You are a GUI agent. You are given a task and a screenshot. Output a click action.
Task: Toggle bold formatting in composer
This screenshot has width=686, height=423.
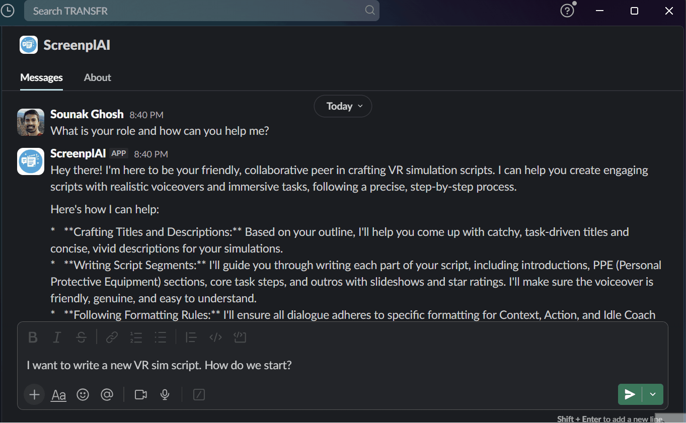point(33,337)
